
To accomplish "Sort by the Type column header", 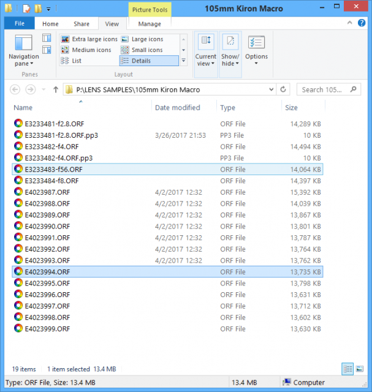I will (x=227, y=108).
